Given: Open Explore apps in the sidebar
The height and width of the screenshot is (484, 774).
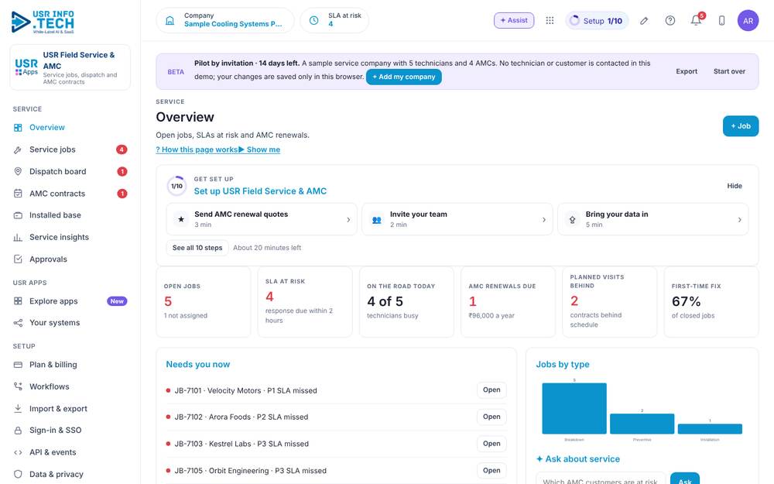Looking at the screenshot, I should click(70, 301).
